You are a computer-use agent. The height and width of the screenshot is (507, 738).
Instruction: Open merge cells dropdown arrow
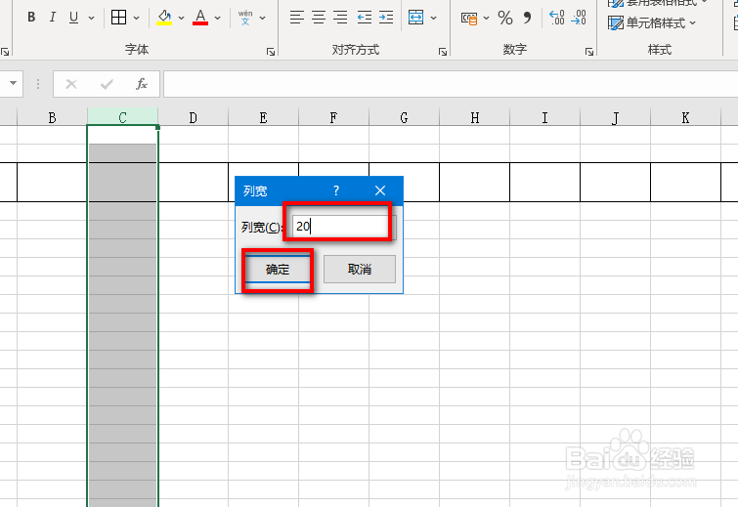(x=433, y=18)
